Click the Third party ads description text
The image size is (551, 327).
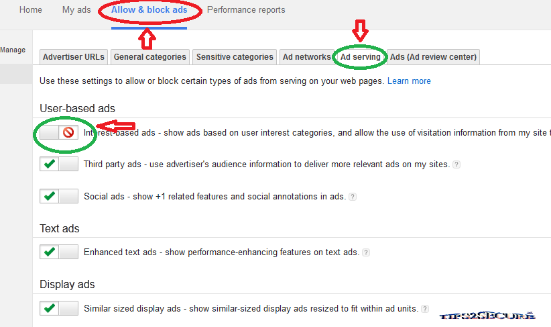267,165
